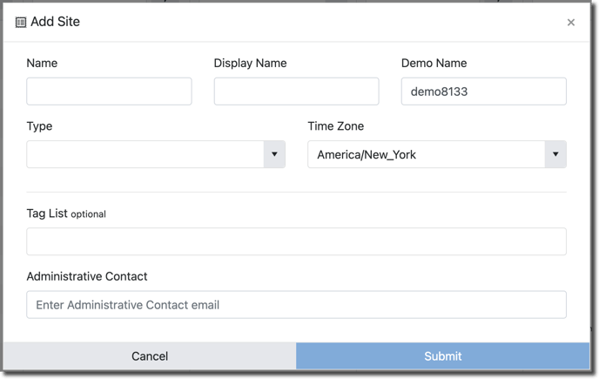Viewport: 599px width, 379px height.
Task: Click the Time Zone label text
Action: [x=336, y=126]
